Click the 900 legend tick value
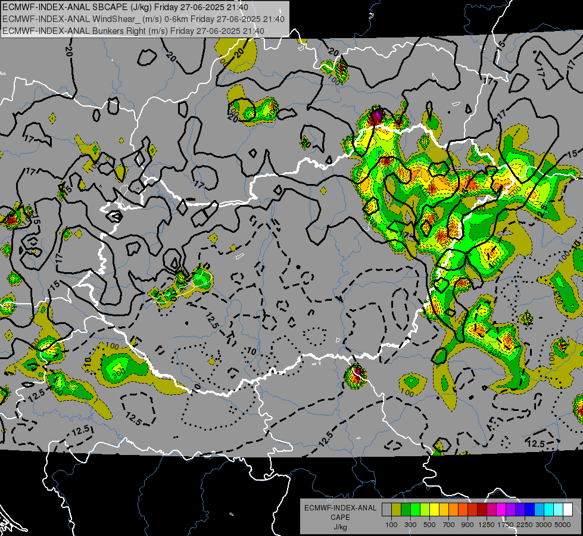The width and height of the screenshot is (583, 536). pyautogui.click(x=467, y=525)
